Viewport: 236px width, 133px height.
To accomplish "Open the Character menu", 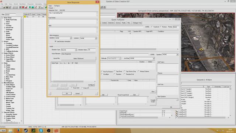I will 30,4.
